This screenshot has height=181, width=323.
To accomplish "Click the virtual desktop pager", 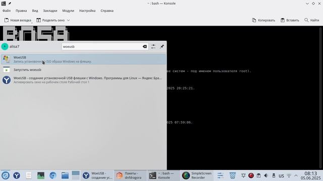I will (x=76, y=175).
